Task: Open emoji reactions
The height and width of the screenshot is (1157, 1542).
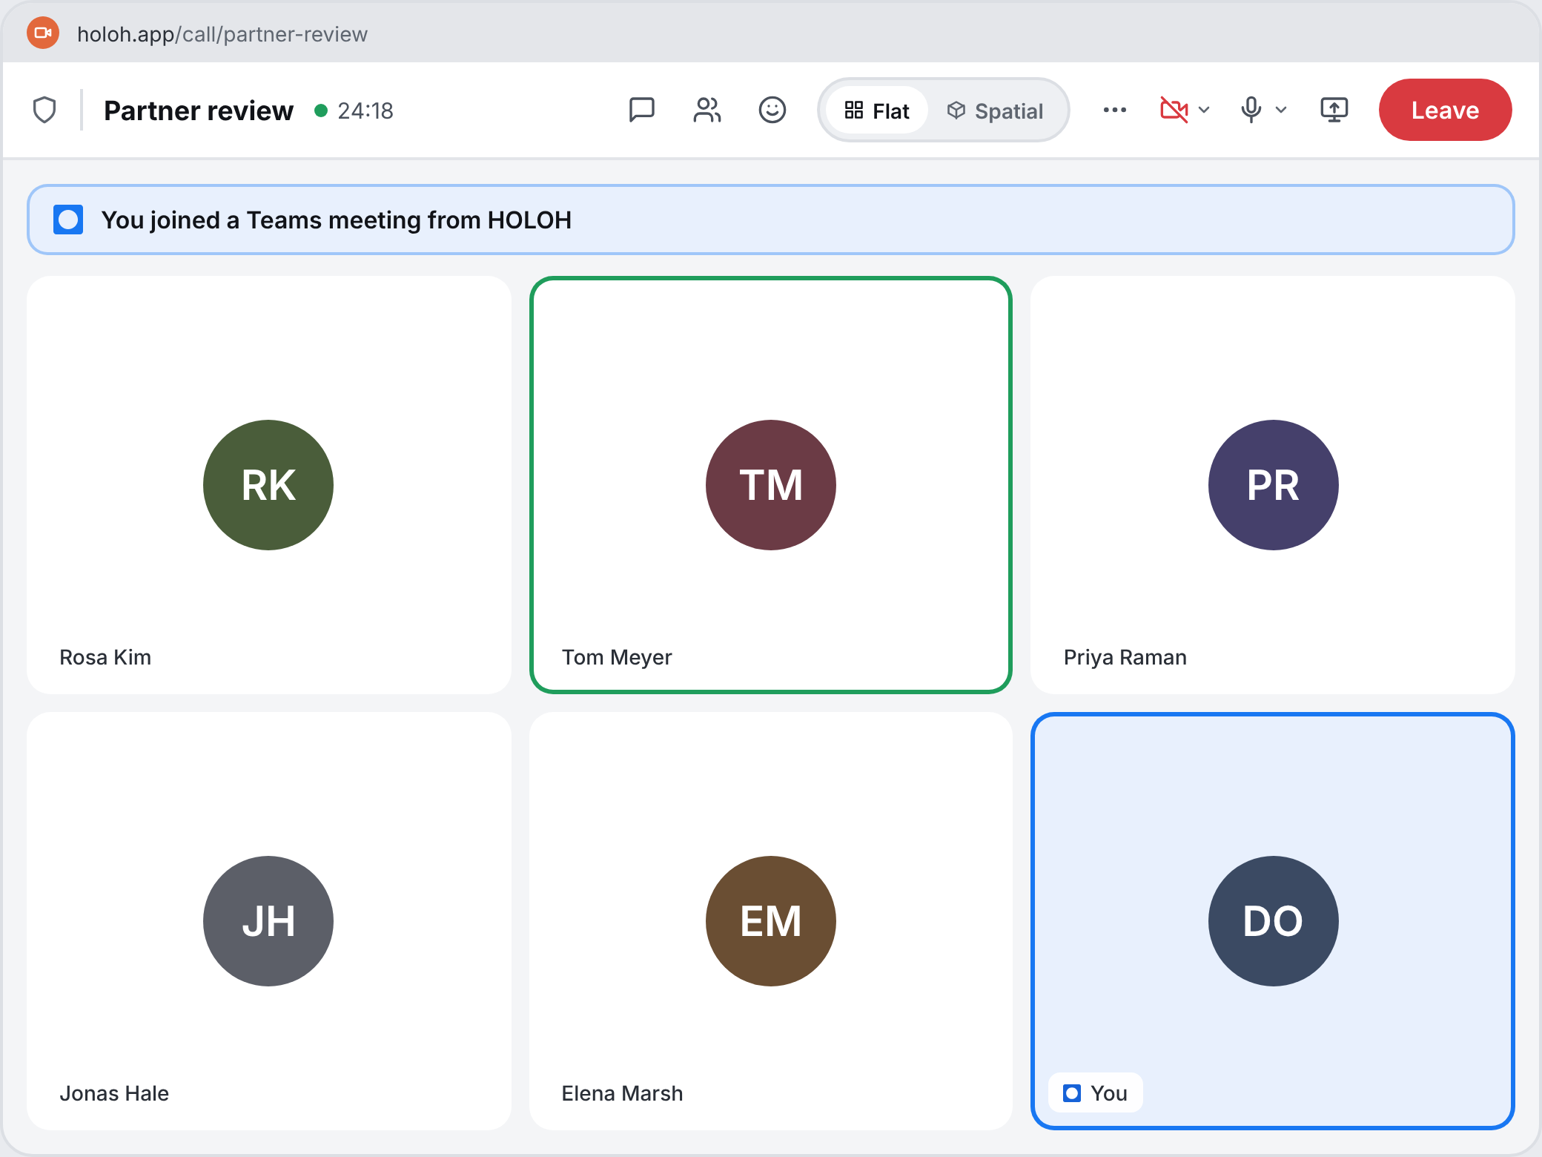Action: [x=772, y=110]
